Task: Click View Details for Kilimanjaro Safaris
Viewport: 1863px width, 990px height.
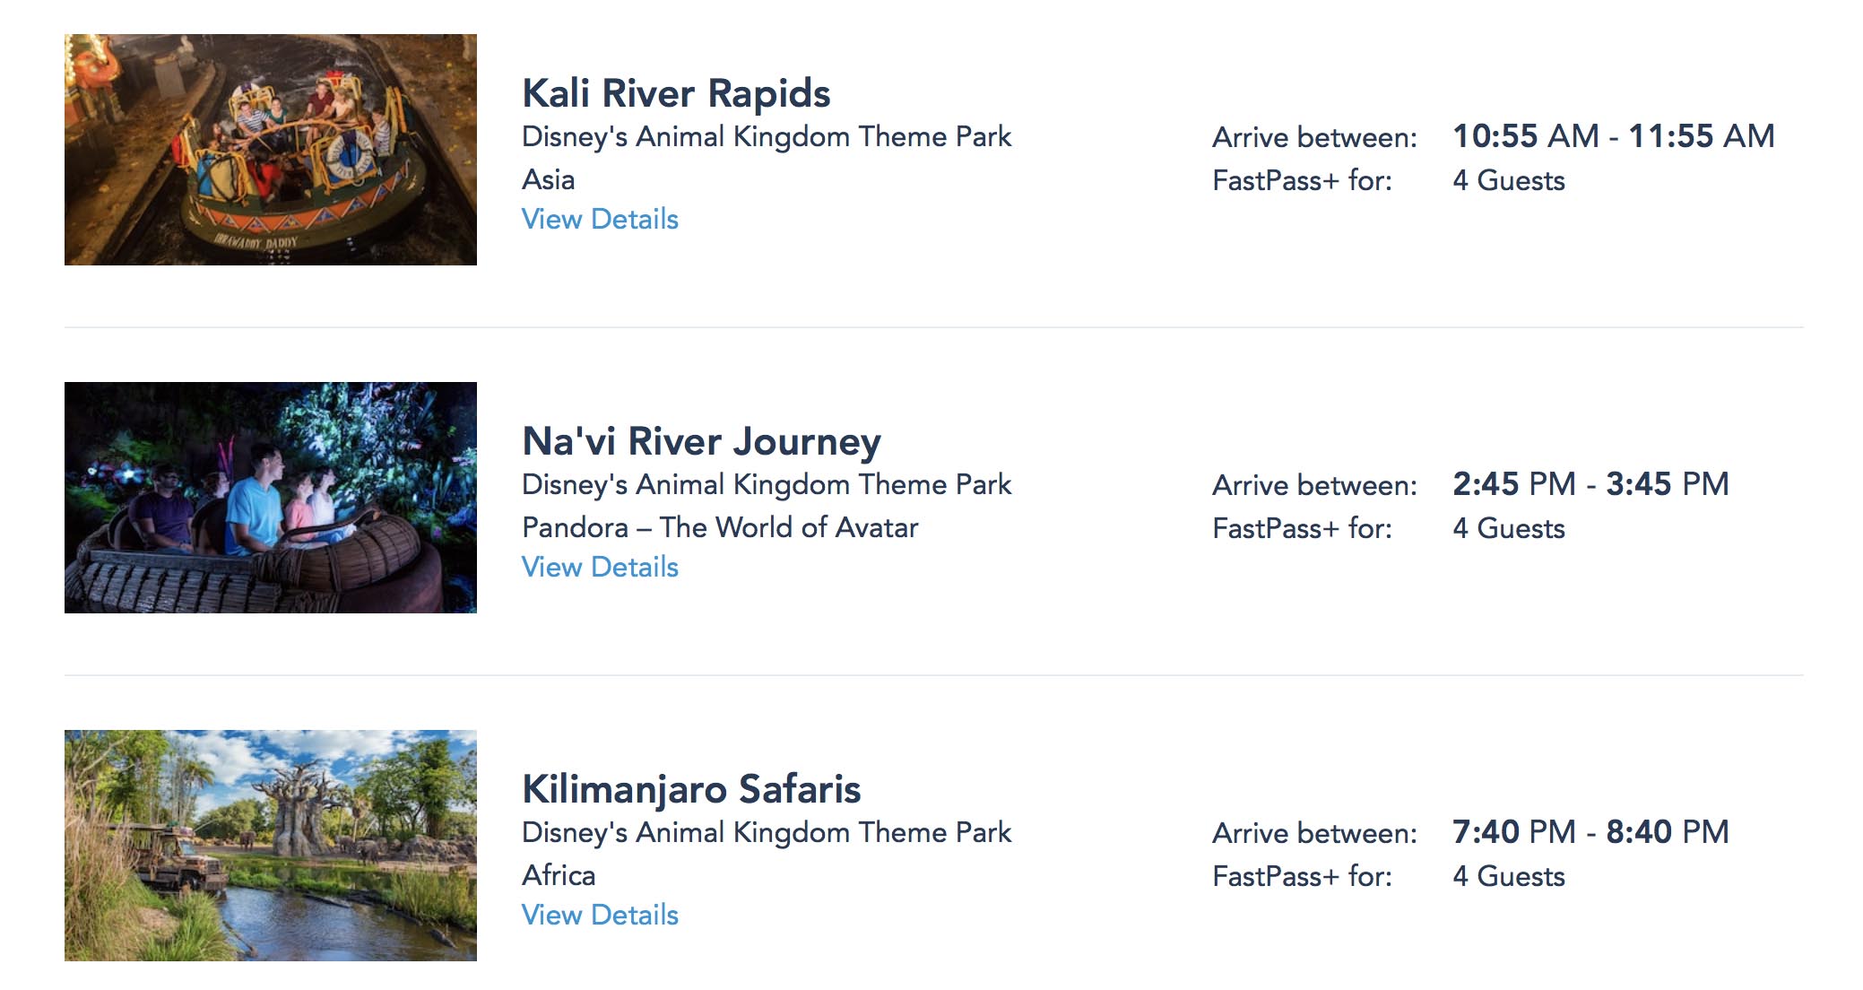Action: (x=600, y=916)
